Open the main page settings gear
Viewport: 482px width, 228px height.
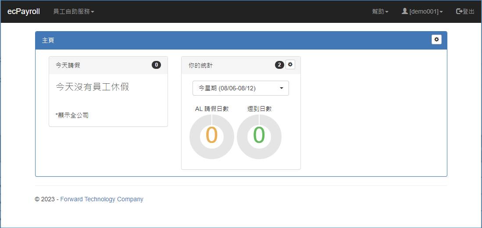436,39
